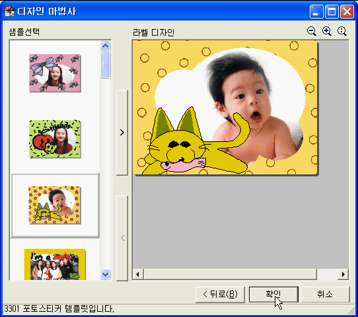Maximize the 디자인 마법사 window
Screen dimensions: 358x317
332,11
